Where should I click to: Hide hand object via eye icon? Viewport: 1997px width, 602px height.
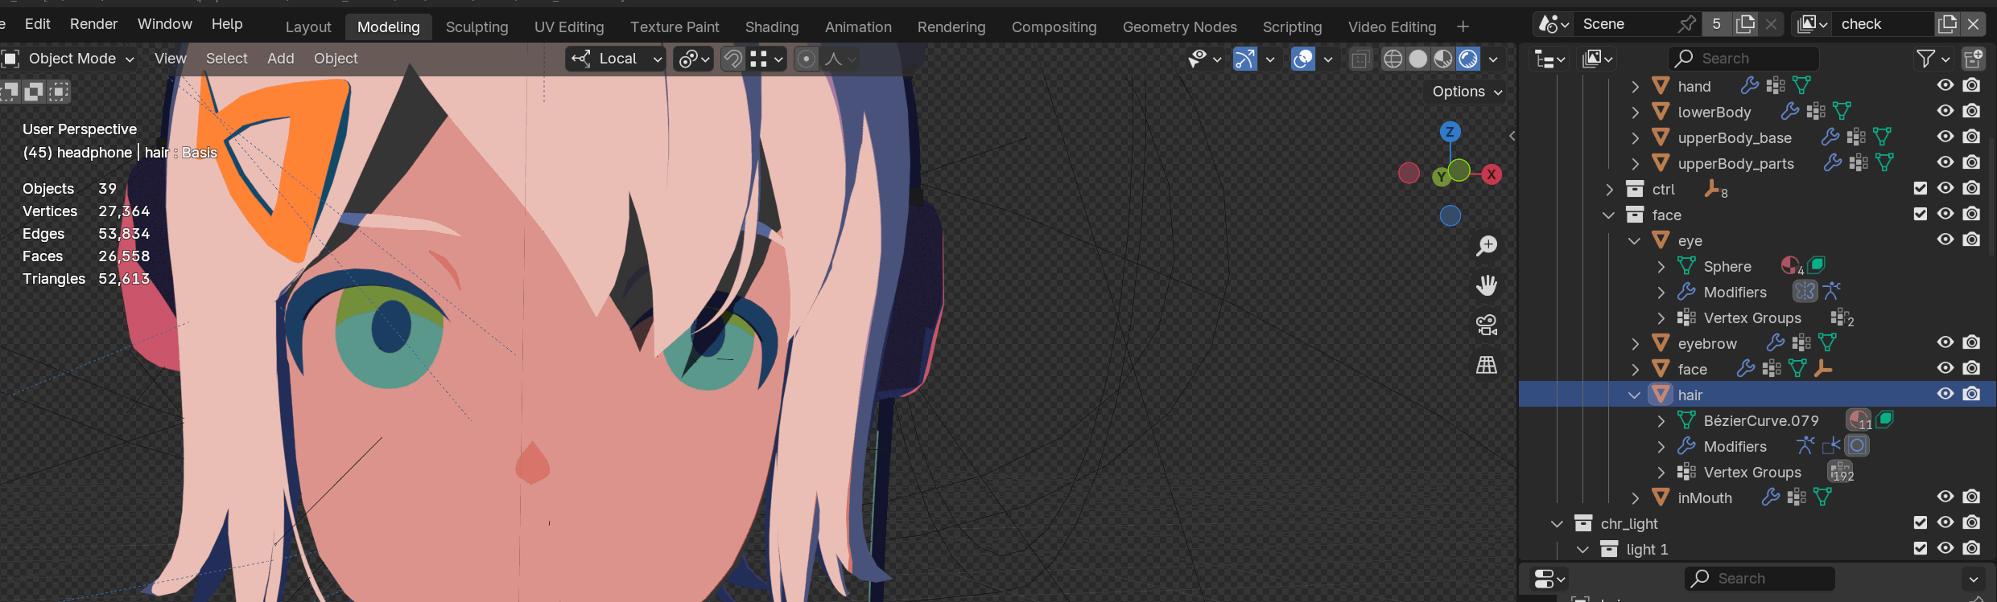point(1945,85)
